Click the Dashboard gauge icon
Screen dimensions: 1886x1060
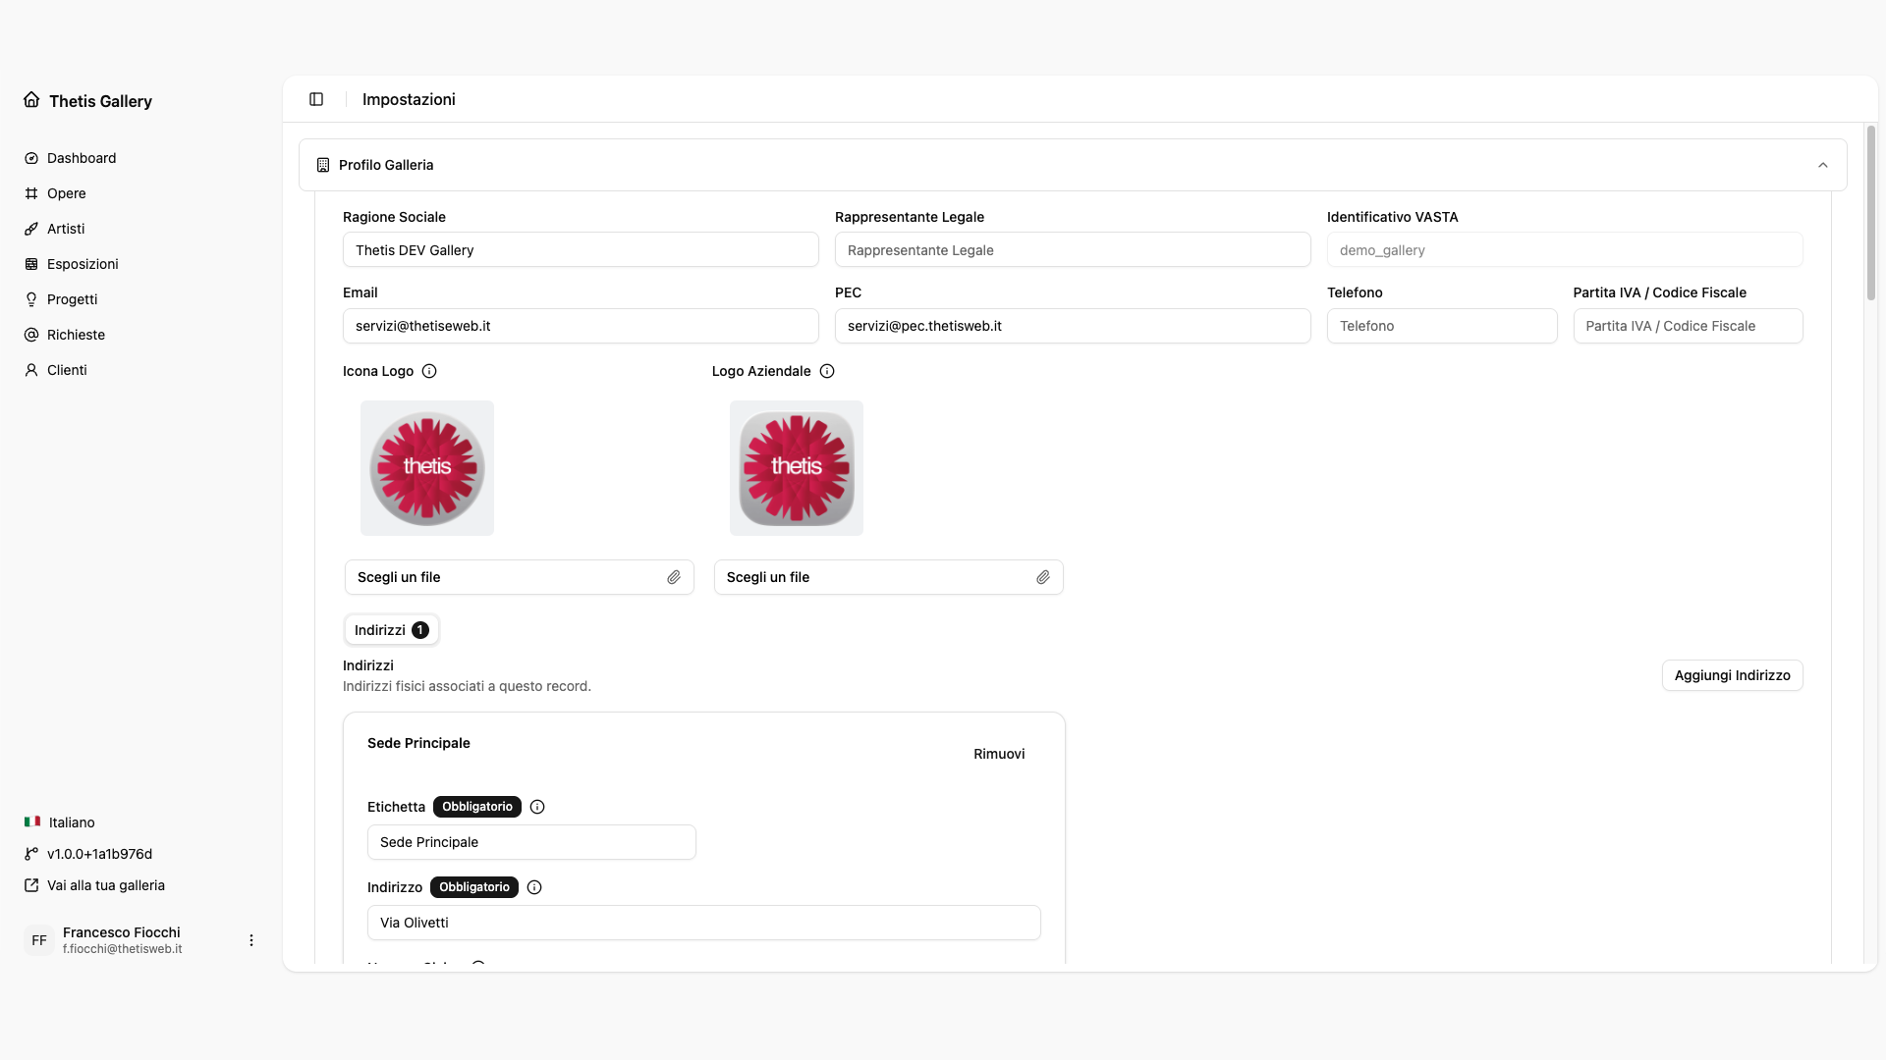pyautogui.click(x=31, y=158)
